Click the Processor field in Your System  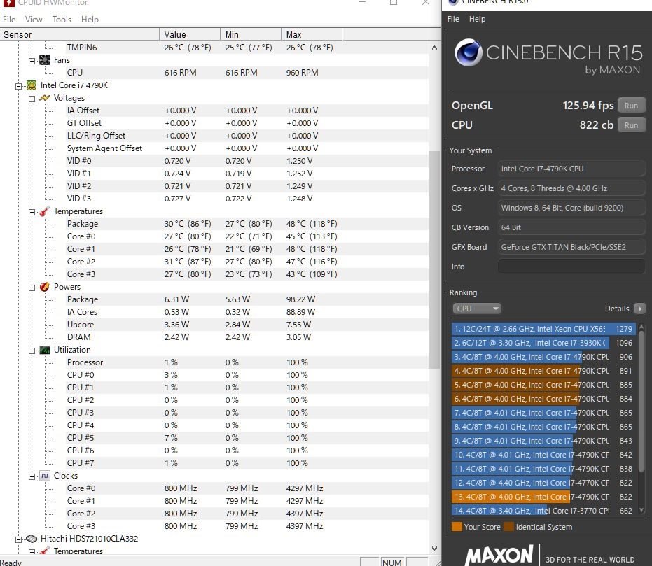point(571,169)
